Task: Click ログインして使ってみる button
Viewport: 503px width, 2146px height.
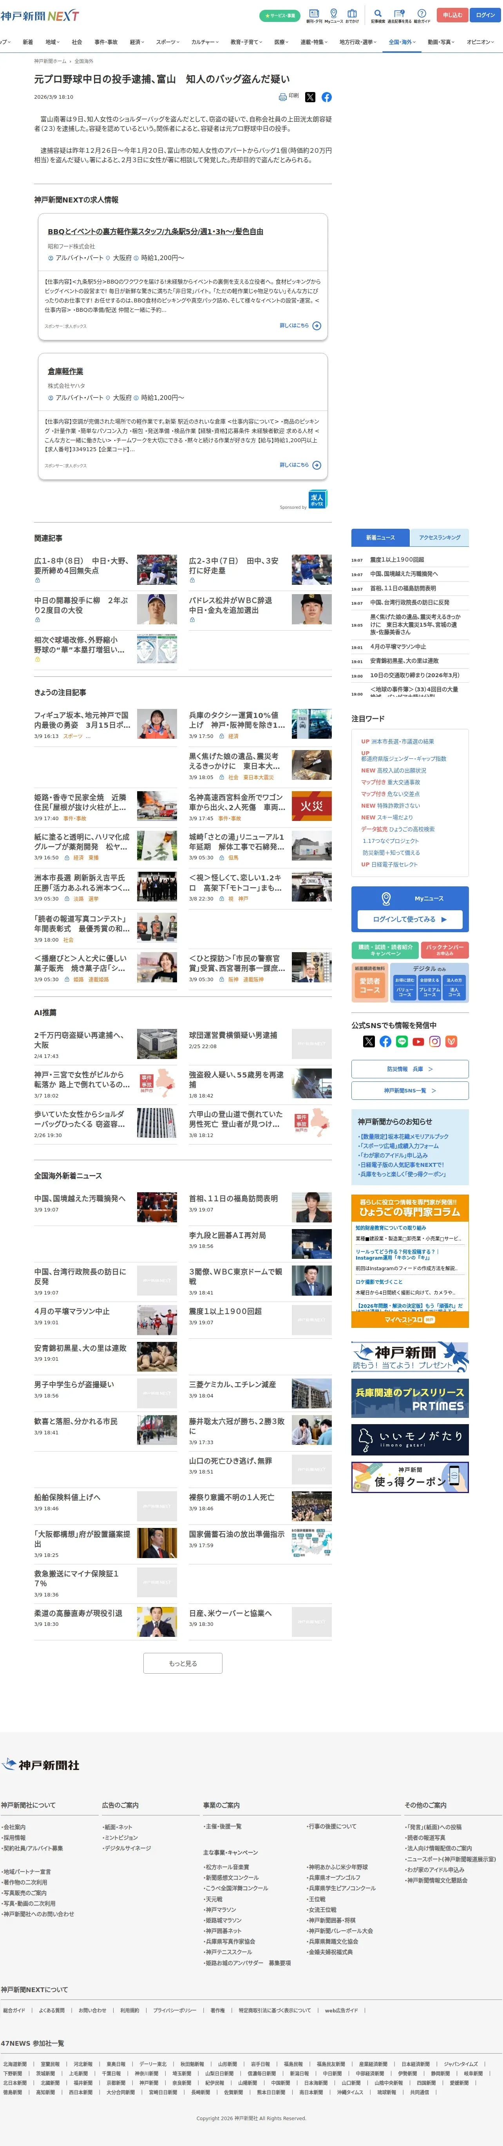Action: coord(410,919)
